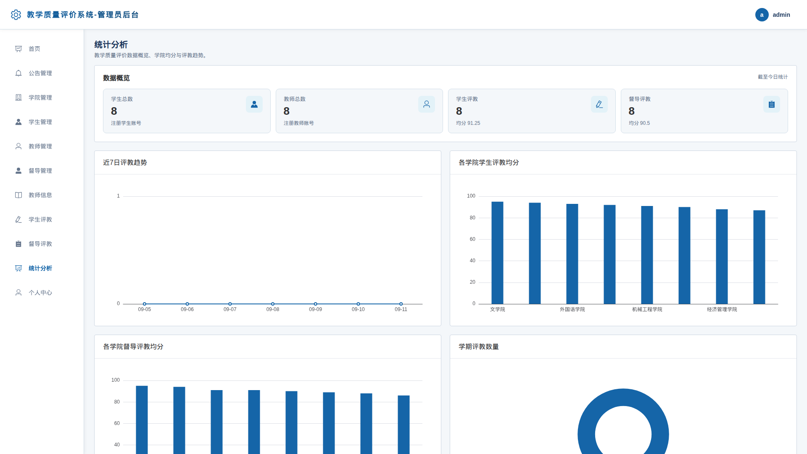Image resolution: width=807 pixels, height=454 pixels.
Task: Click the 09-11 data point on trend chart
Action: click(x=401, y=304)
